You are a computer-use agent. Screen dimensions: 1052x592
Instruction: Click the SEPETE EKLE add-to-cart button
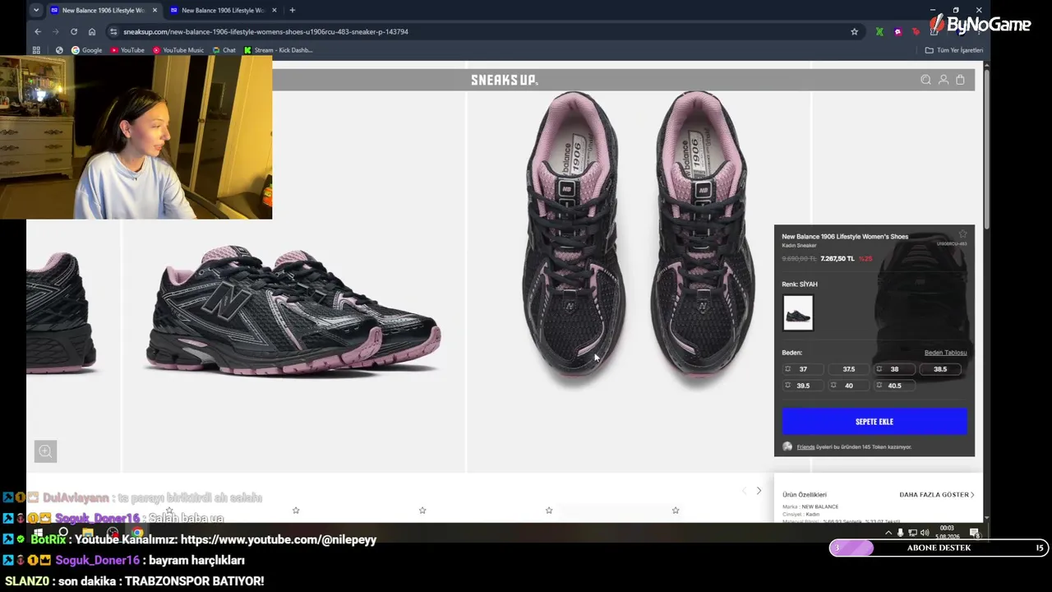[874, 422]
